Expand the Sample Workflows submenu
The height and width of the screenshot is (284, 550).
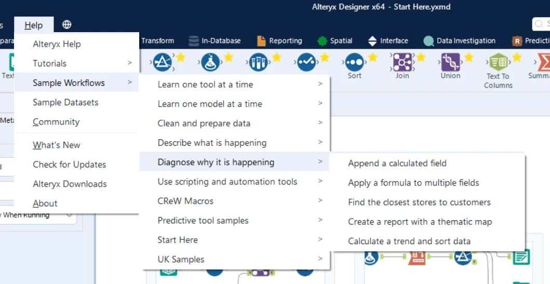[76, 83]
